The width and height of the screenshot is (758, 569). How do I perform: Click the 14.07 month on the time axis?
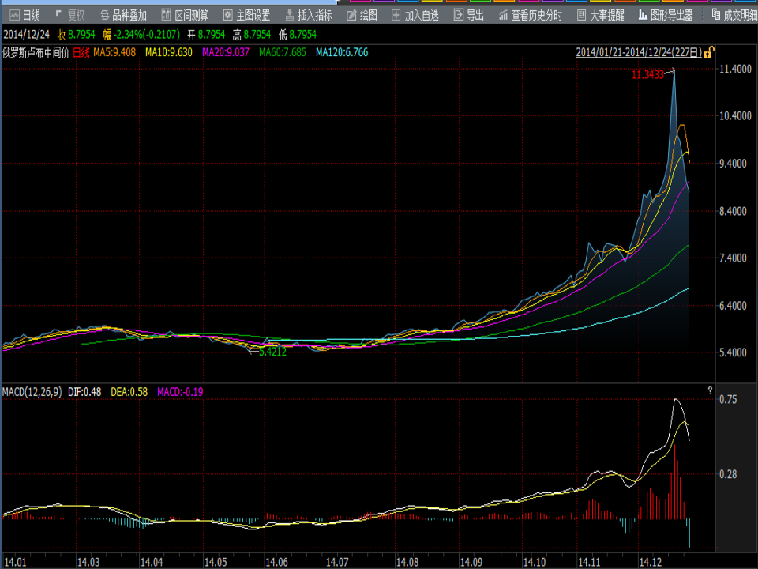click(337, 562)
